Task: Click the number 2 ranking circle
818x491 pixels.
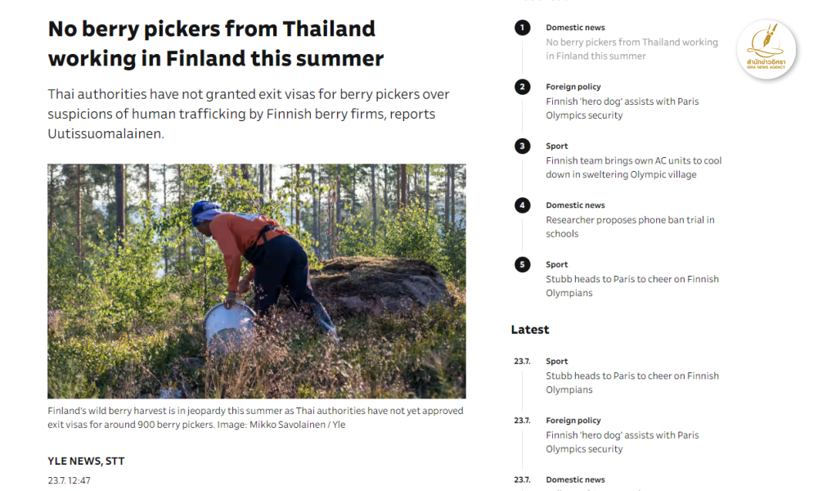Action: (522, 87)
